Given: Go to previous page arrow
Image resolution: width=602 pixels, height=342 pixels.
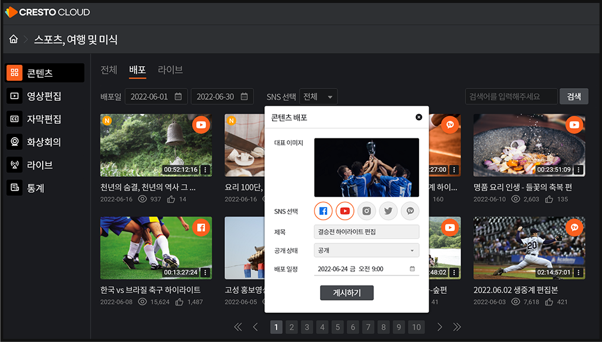Looking at the screenshot, I should (255, 327).
